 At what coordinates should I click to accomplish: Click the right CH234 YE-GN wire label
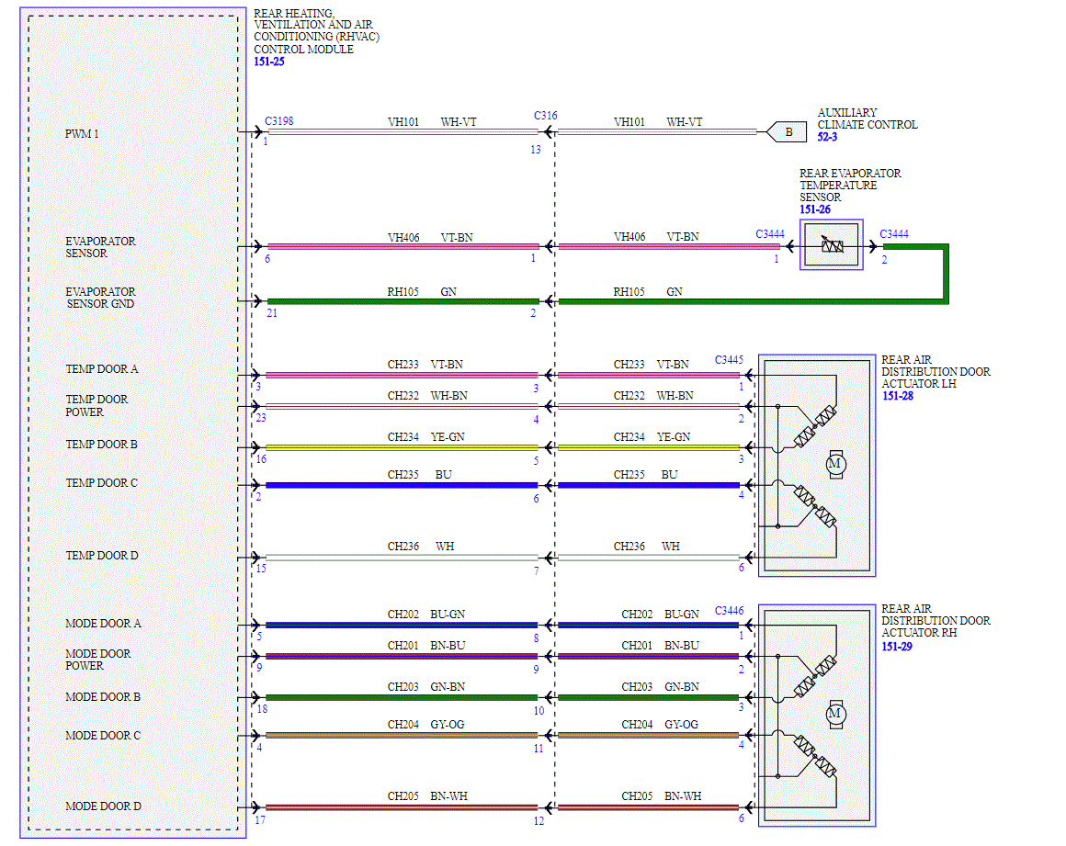point(652,437)
